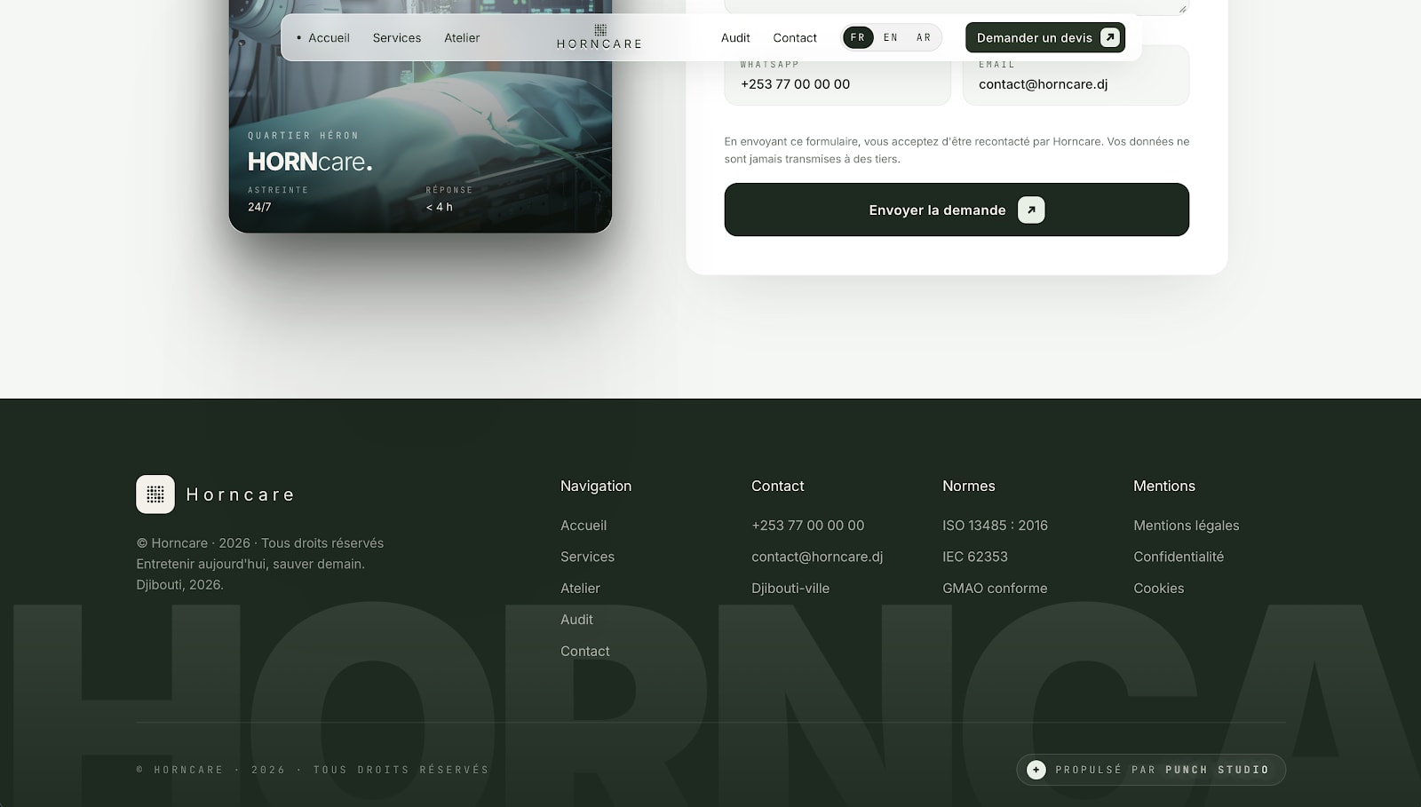Click GMAO conforme footer entry

click(995, 589)
